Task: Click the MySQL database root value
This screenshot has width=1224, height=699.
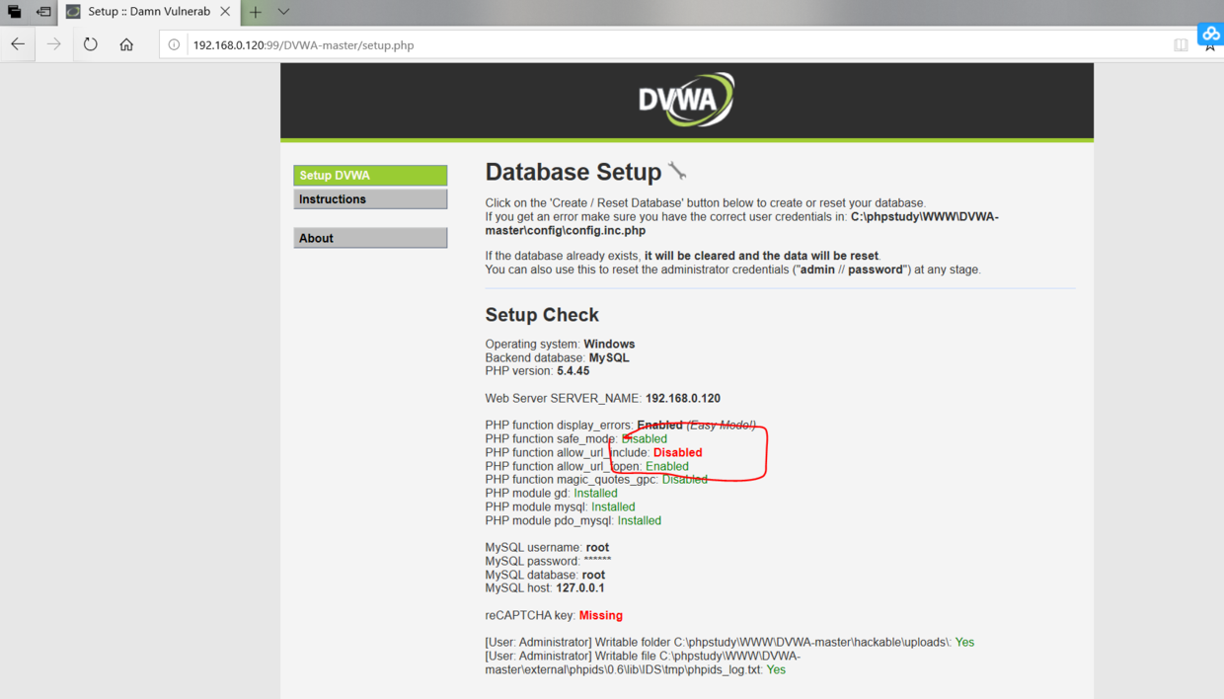Action: 593,575
